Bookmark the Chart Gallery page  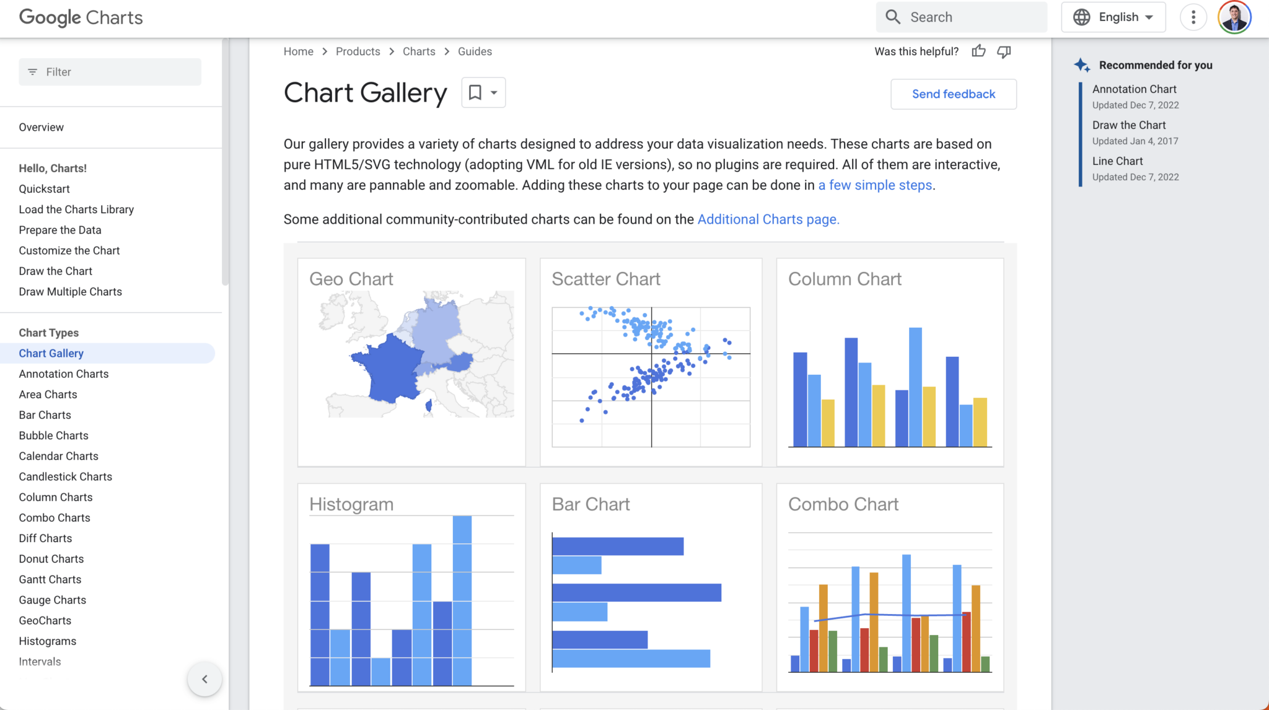pos(476,92)
